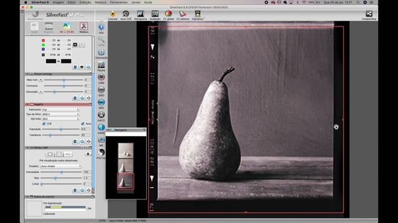Toggle the HQ preview button in USM
Viewport: 398px width, 223px height.
coord(67,154)
